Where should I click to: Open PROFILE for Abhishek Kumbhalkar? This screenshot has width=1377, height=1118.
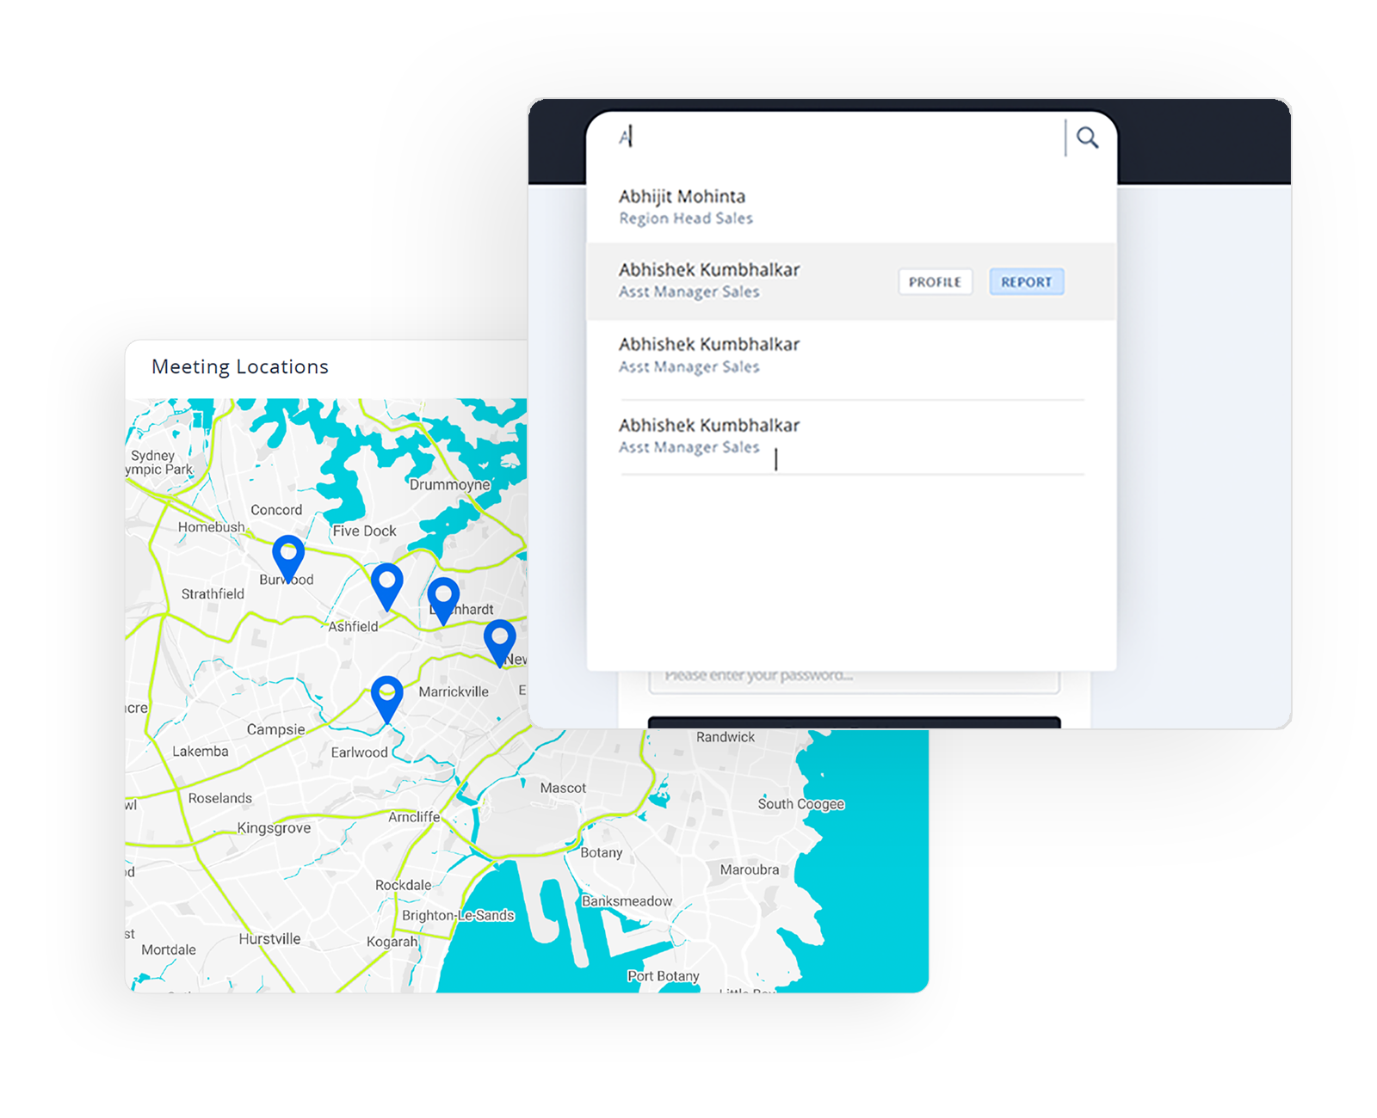[935, 282]
